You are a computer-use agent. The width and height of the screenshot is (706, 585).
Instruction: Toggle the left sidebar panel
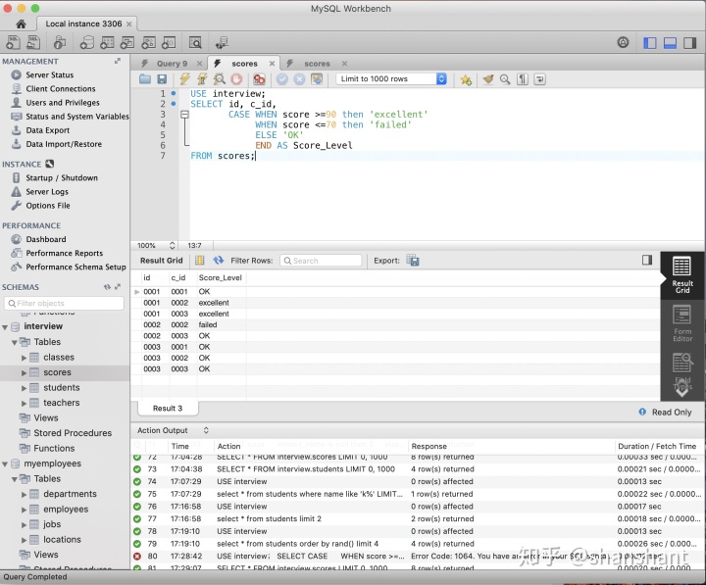tap(650, 43)
